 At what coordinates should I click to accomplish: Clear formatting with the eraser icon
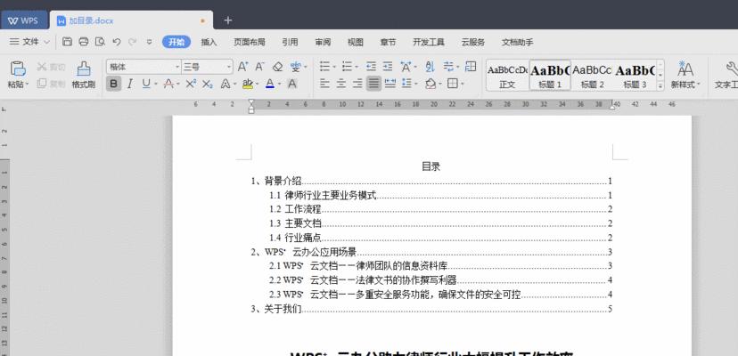[278, 67]
